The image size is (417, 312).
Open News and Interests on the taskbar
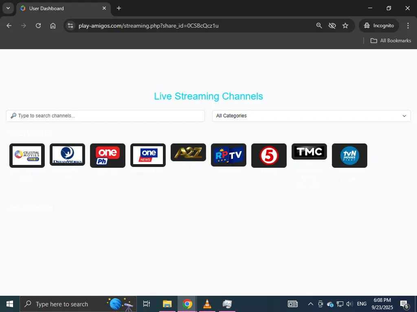[x=293, y=304]
